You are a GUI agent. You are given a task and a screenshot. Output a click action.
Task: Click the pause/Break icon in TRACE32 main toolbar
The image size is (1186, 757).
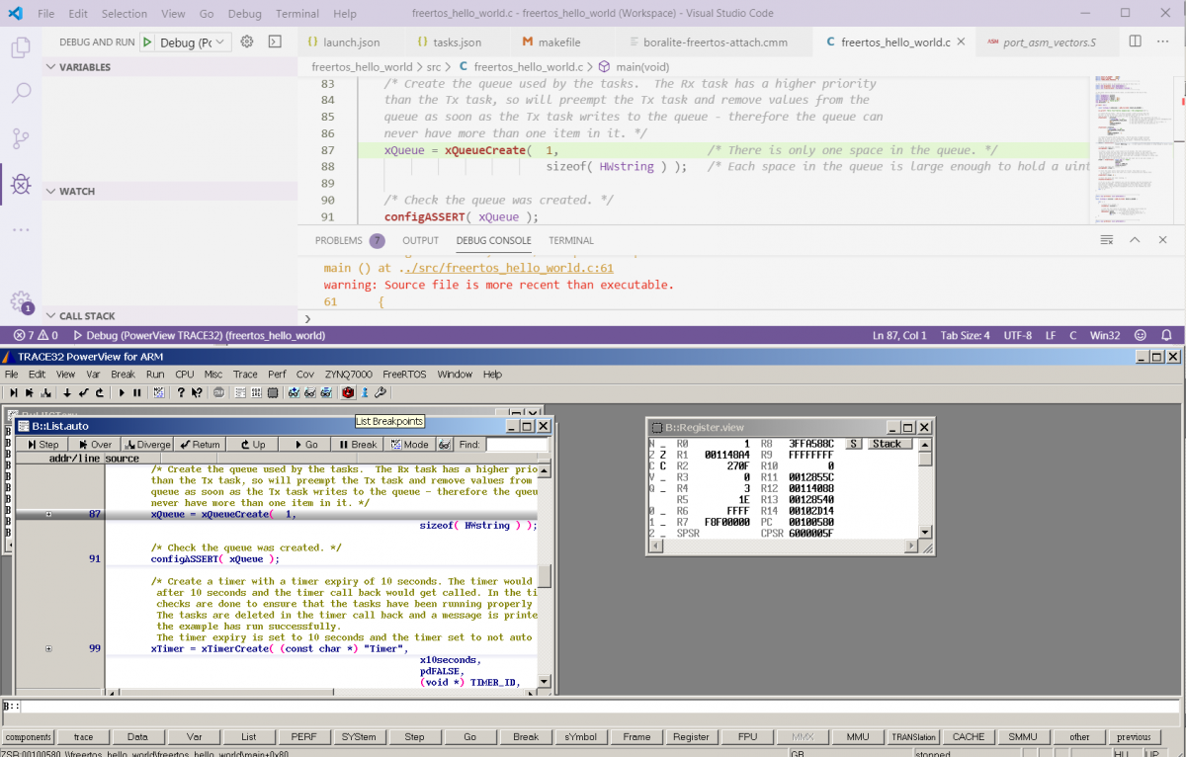point(135,392)
